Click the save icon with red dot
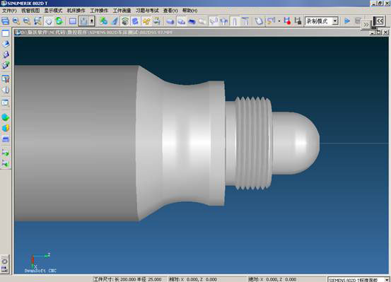The image size is (391, 282). pos(288,21)
